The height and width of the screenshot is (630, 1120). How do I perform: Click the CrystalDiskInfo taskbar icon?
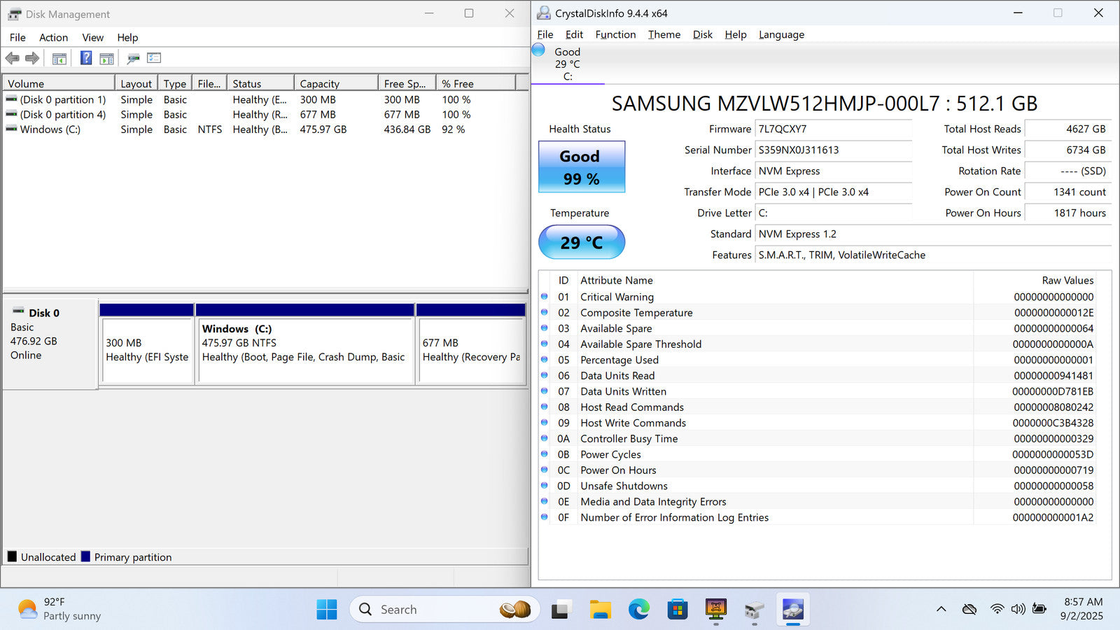point(793,610)
